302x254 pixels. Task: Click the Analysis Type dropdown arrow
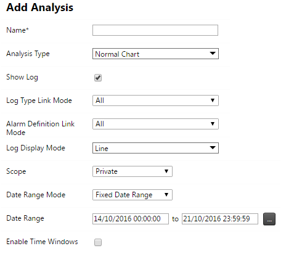pos(213,54)
